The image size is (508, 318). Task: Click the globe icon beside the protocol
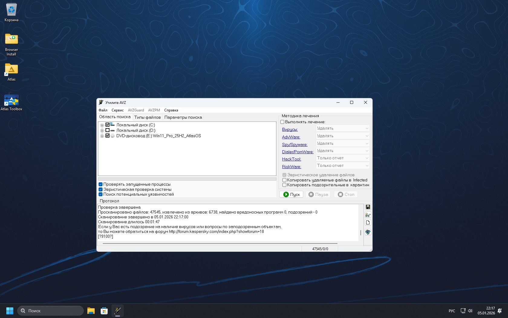coord(368,232)
